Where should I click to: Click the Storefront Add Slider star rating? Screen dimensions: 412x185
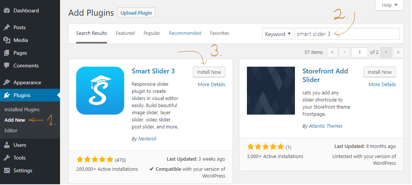265,147
